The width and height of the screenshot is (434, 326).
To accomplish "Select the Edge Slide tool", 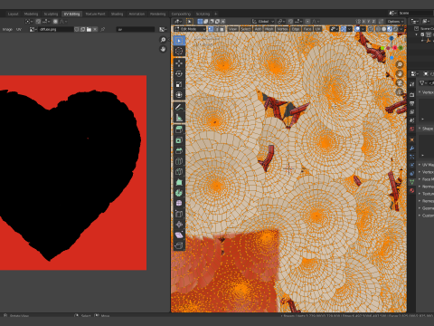I will 179,214.
